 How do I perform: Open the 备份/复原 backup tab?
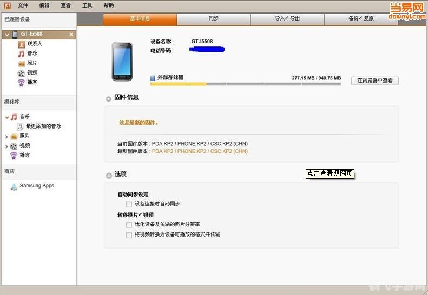coord(361,19)
